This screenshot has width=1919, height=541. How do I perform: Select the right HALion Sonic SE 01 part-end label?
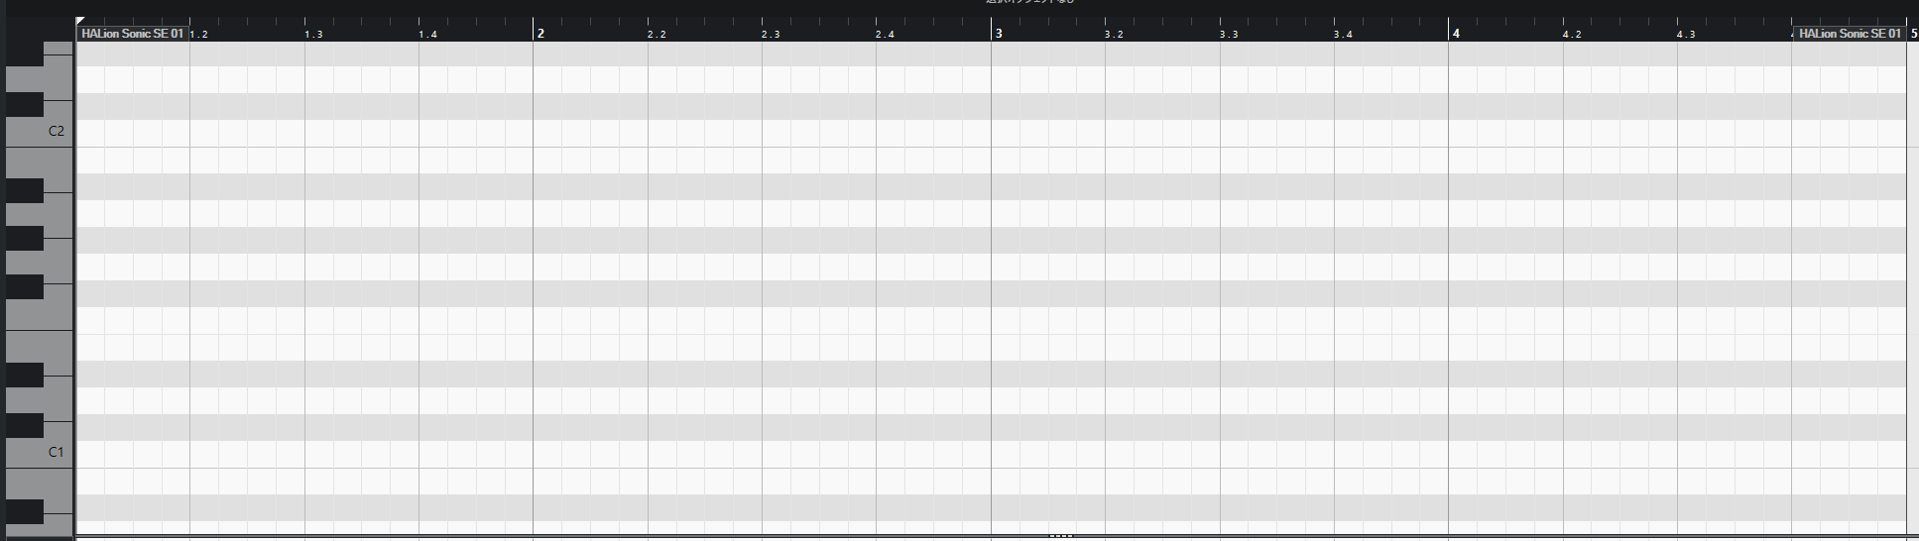click(1850, 34)
